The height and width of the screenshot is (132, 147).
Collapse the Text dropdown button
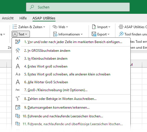point(21,34)
